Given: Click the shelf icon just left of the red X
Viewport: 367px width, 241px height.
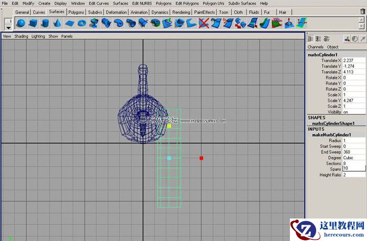Looking at the screenshot, I should coord(191,23).
